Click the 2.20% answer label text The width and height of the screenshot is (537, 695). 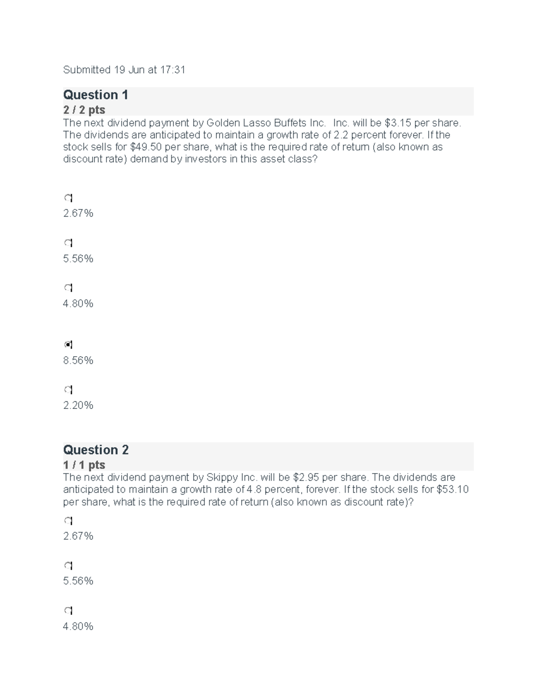(78, 405)
